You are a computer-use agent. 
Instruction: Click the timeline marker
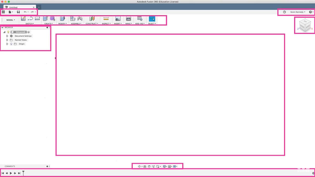23,173
